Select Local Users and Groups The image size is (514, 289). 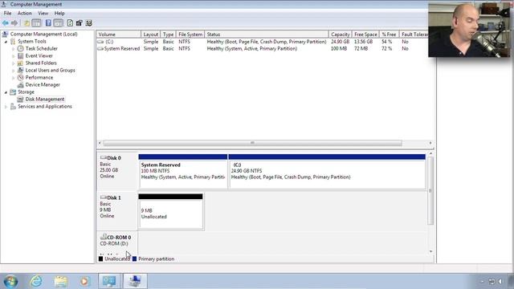pos(50,70)
